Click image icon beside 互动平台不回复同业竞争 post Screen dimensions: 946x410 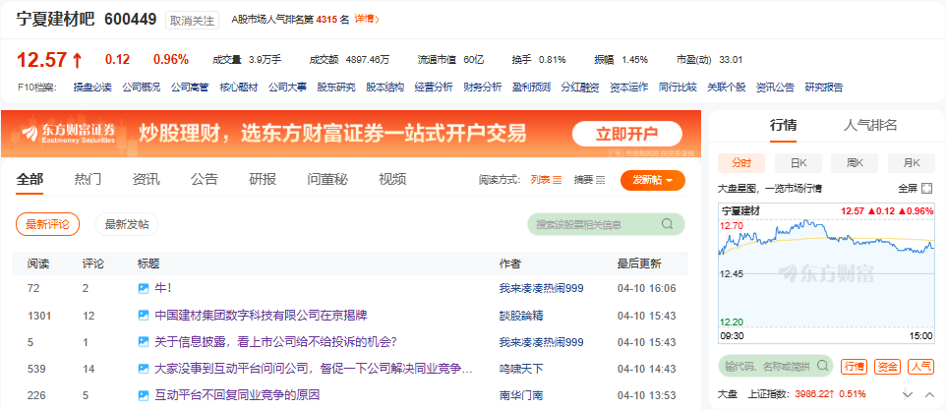pos(143,395)
